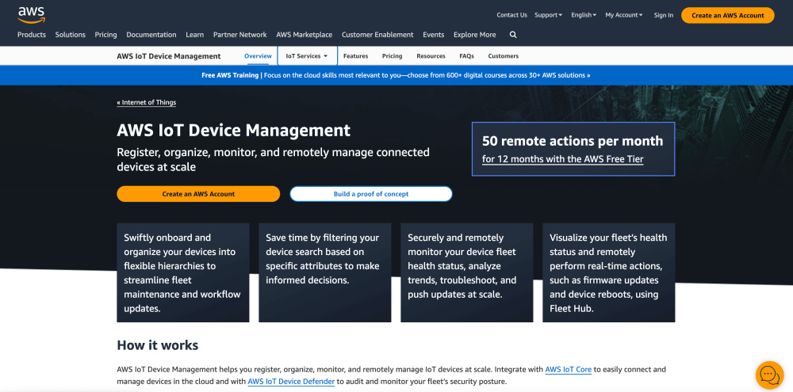This screenshot has width=793, height=392.
Task: Click the Securely and remotely monitor card
Action: pyautogui.click(x=467, y=272)
